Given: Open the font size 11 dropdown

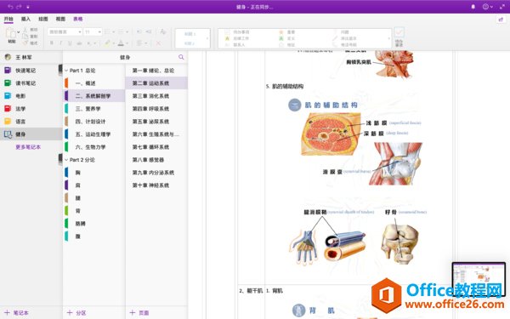Looking at the screenshot, I should [x=93, y=32].
